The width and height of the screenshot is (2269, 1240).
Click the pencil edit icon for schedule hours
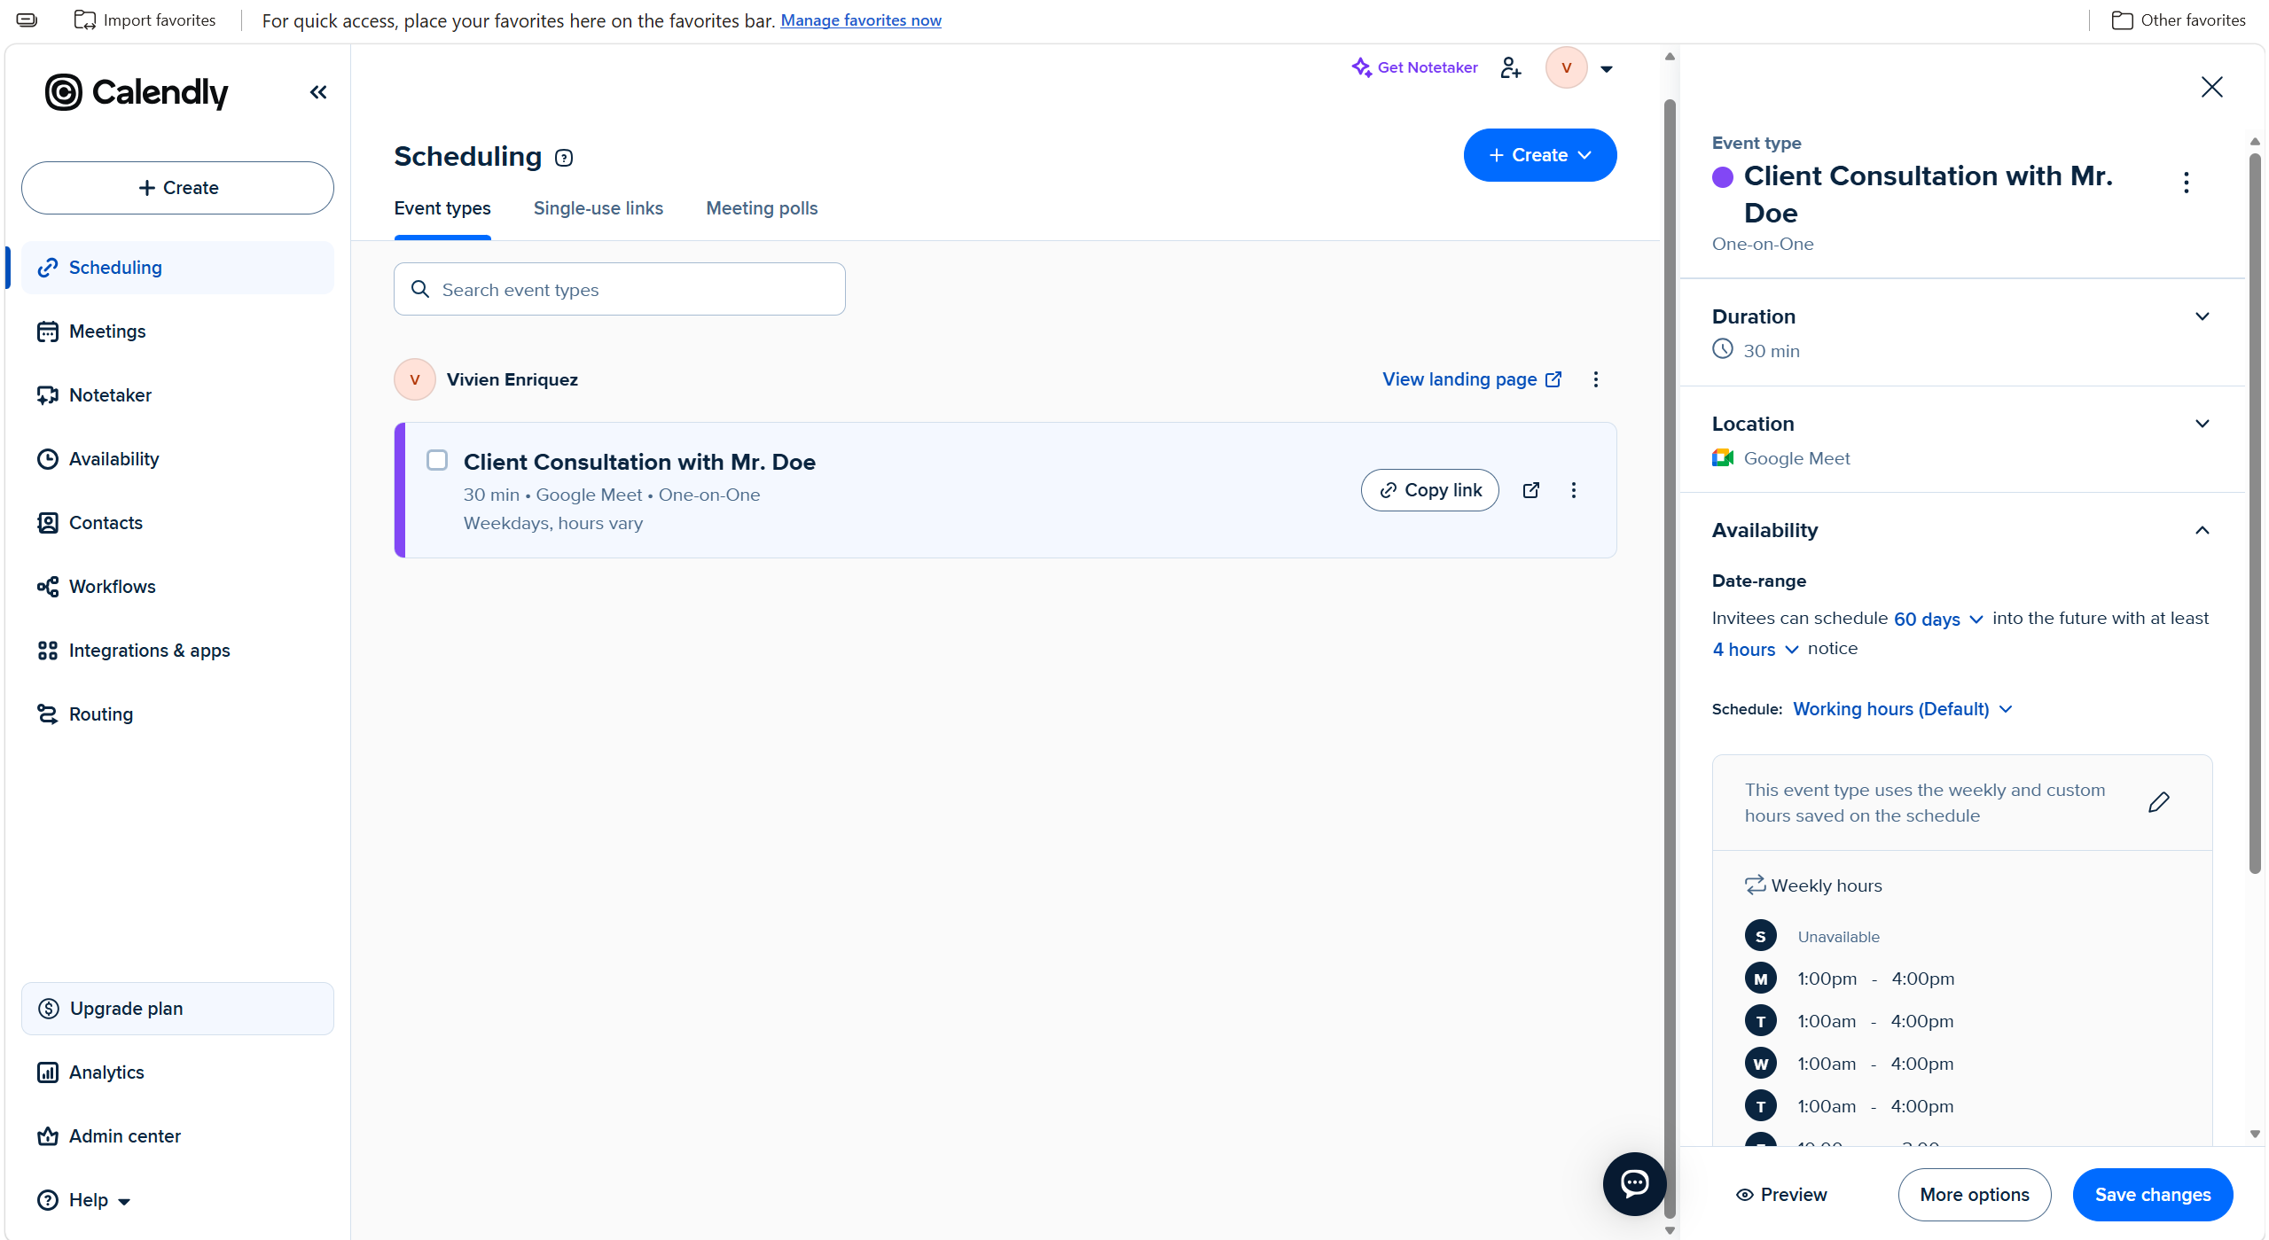click(x=2159, y=802)
